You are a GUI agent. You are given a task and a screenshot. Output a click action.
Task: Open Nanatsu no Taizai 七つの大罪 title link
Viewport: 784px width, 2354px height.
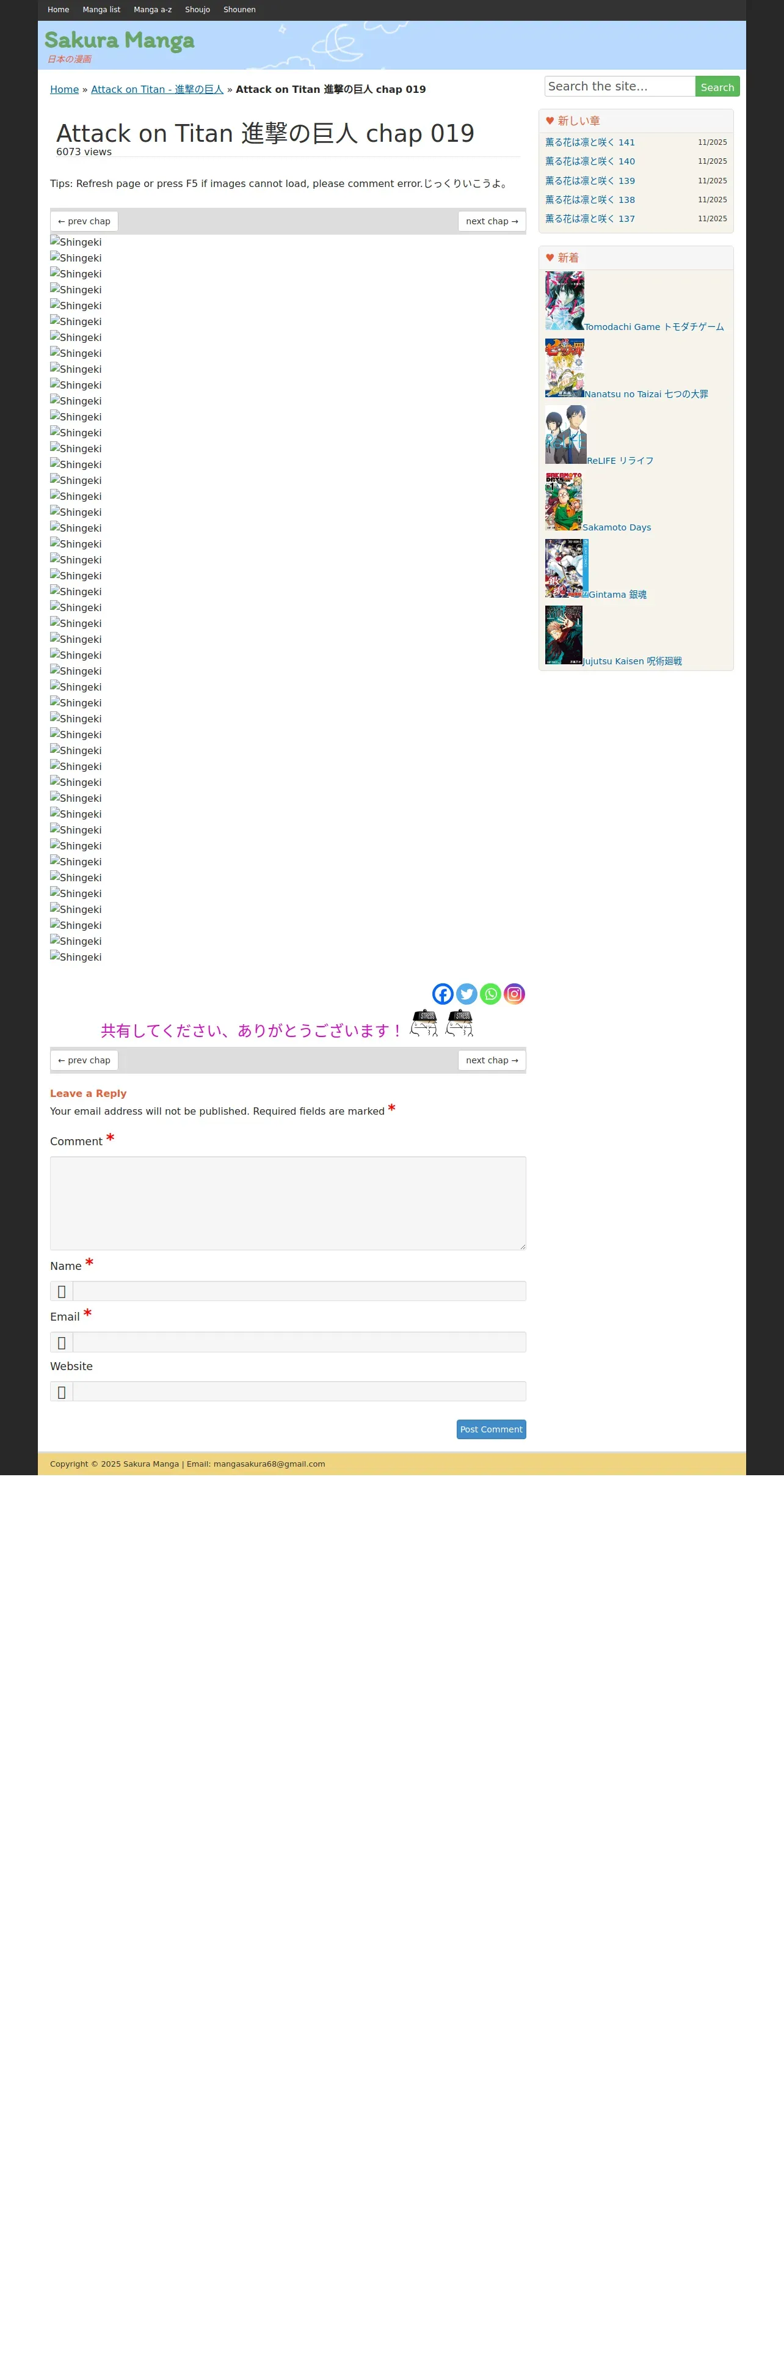point(646,394)
